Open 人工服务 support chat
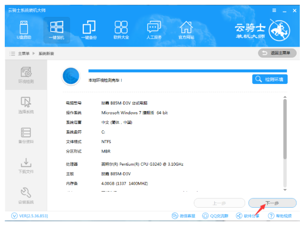This screenshot has width=305, height=226. 154,30
